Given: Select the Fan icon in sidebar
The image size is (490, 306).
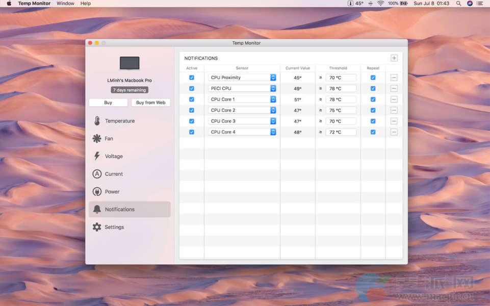Looking at the screenshot, I should click(x=97, y=139).
